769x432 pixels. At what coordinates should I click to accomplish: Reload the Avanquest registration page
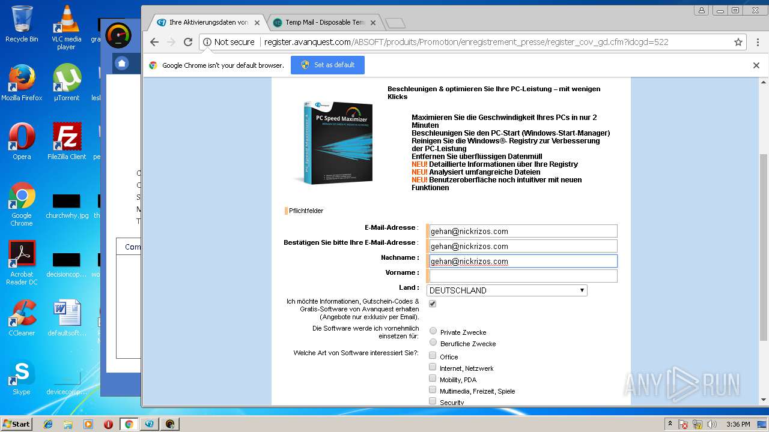click(x=188, y=42)
